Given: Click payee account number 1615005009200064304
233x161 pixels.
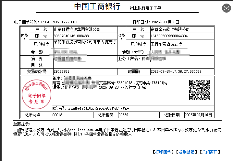Looking at the screenshot, I should (169, 36).
